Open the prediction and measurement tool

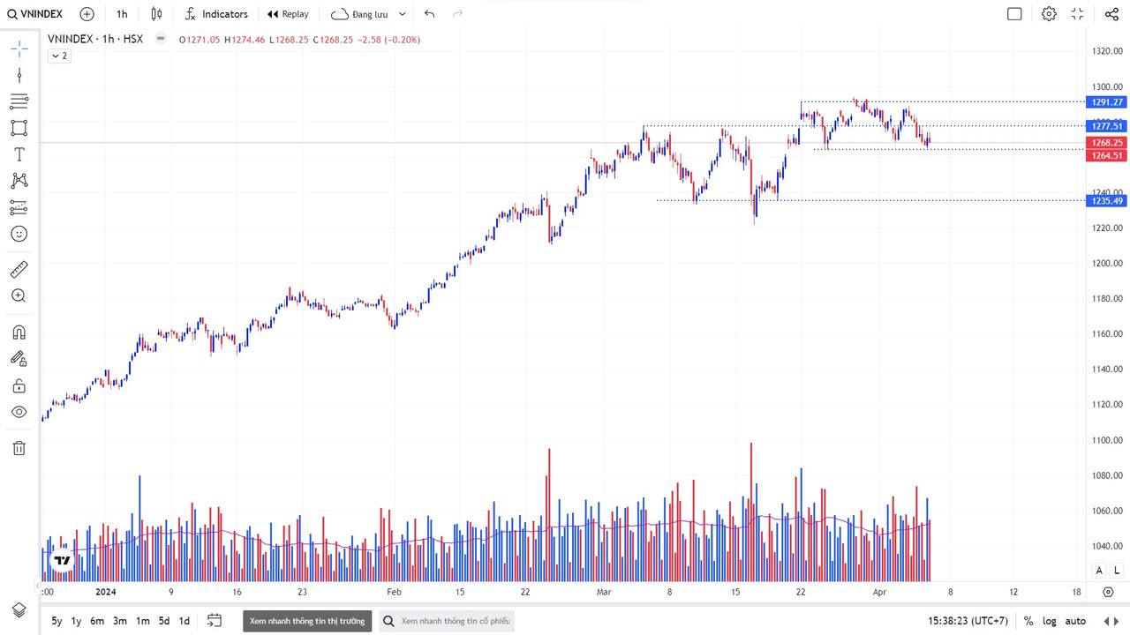point(19,207)
